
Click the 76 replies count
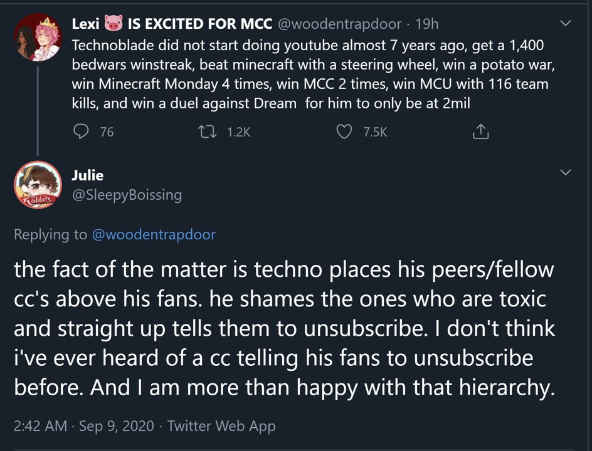point(107,132)
